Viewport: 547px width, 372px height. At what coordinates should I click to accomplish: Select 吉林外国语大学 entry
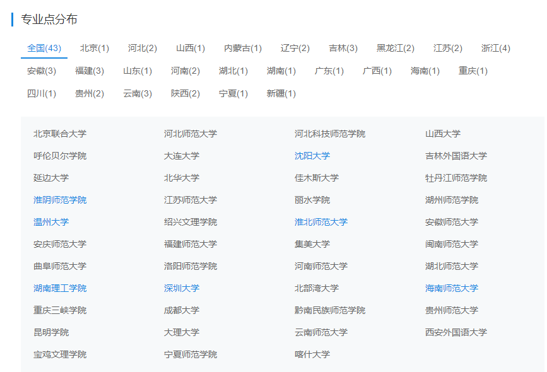tap(456, 156)
